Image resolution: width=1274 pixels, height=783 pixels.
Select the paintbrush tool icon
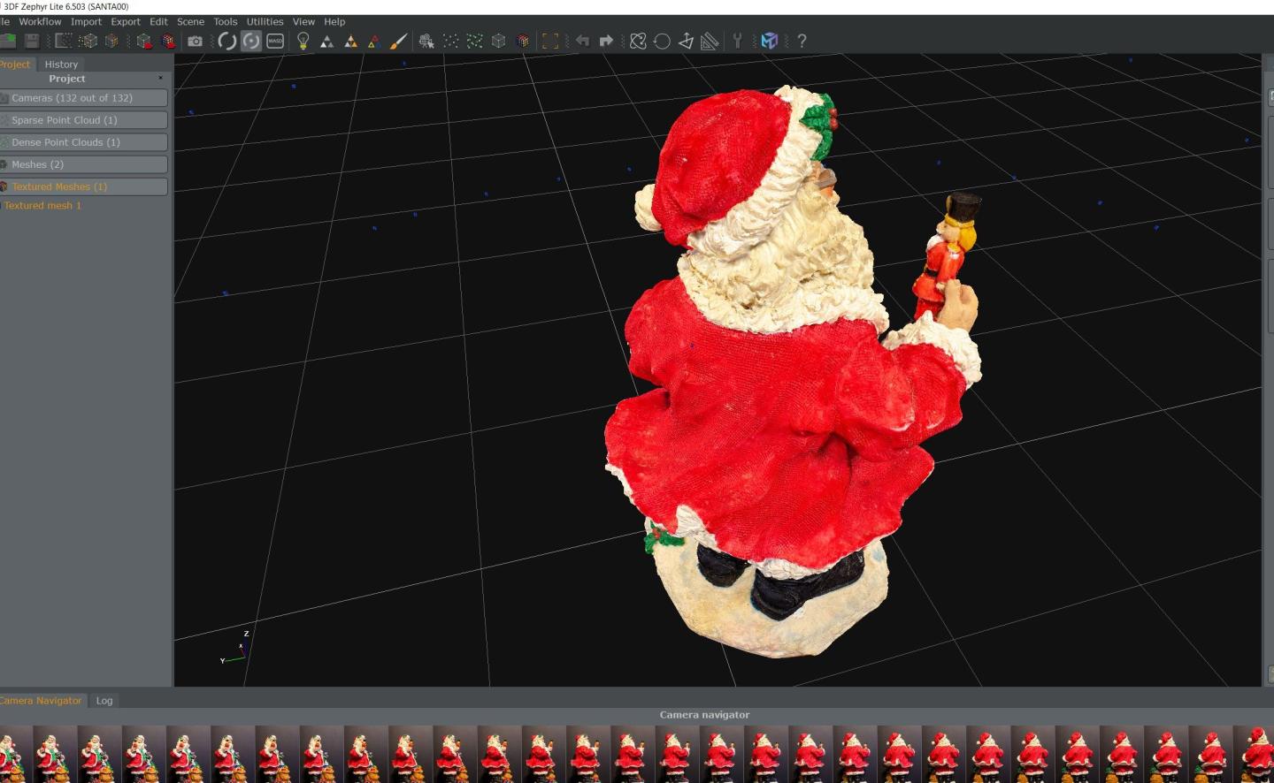point(398,41)
